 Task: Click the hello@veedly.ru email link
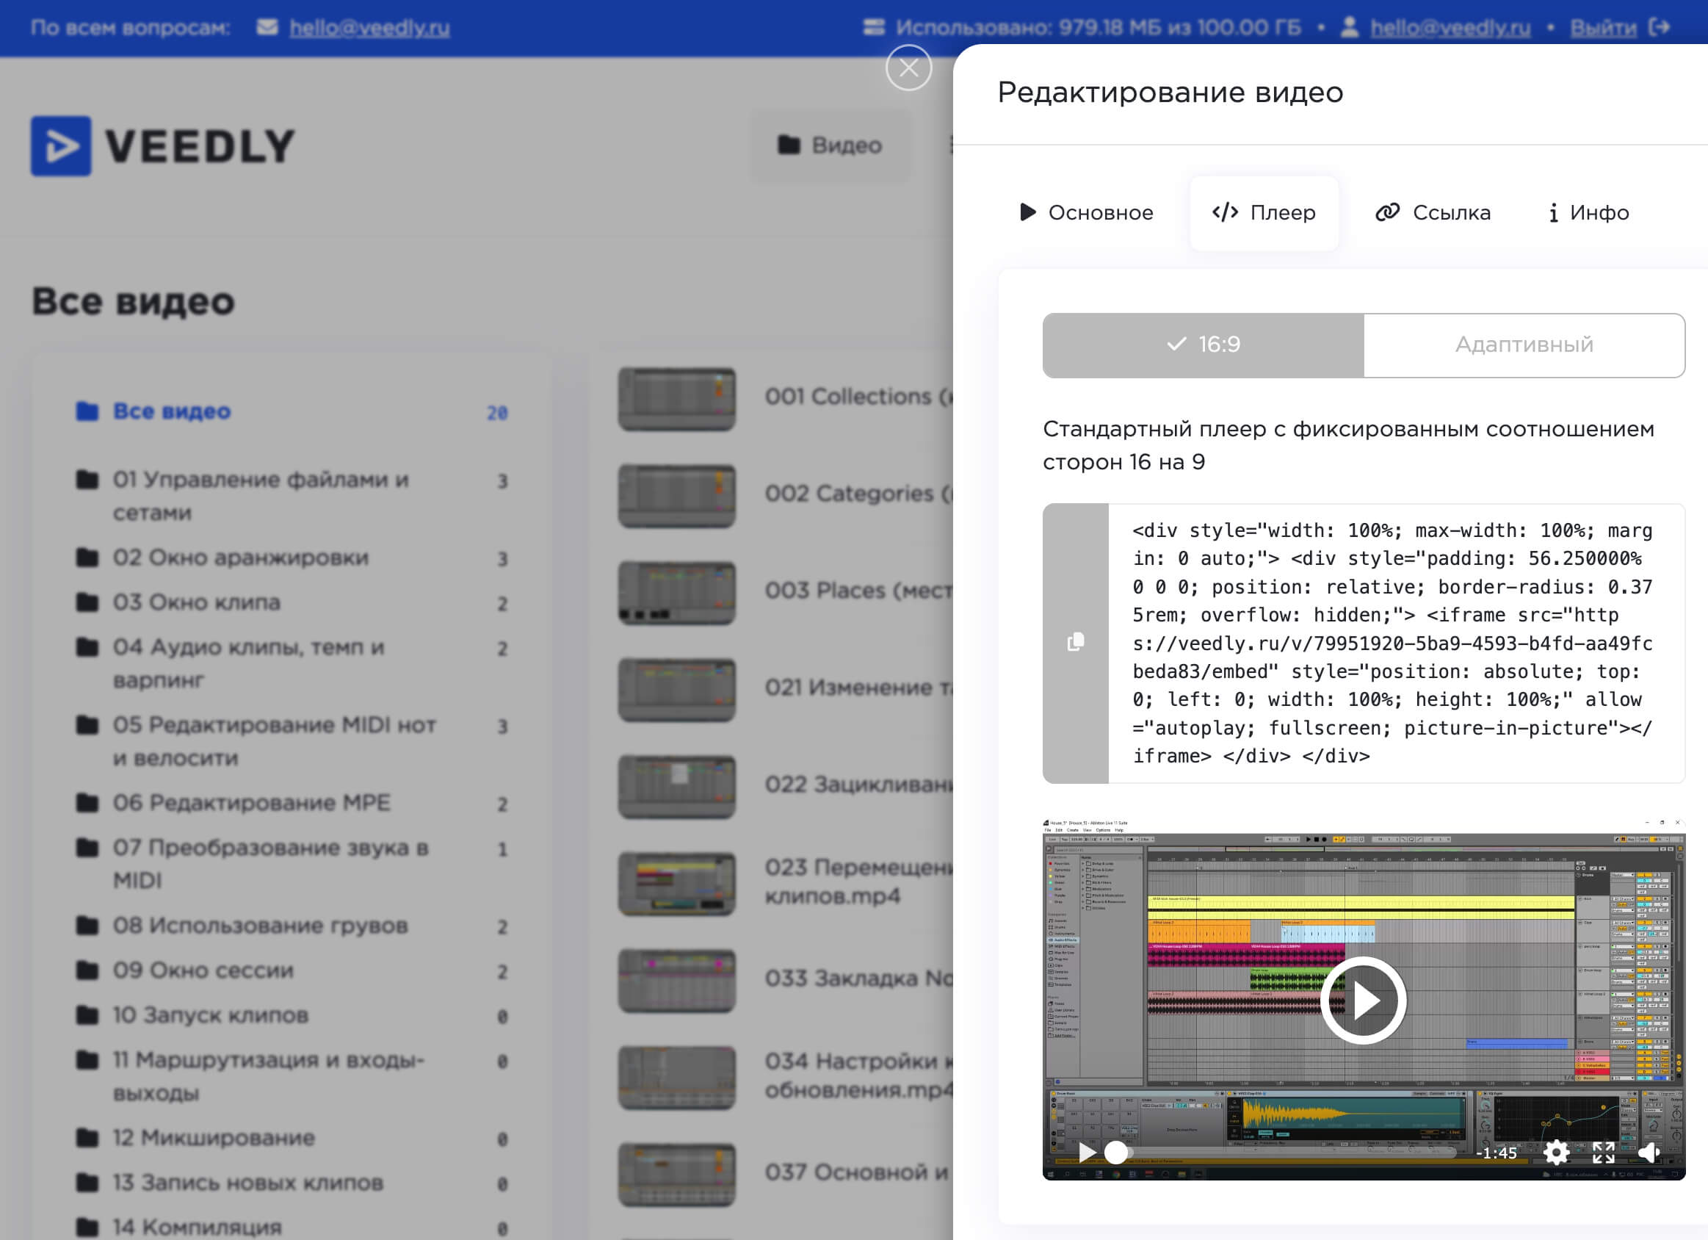coord(371,28)
